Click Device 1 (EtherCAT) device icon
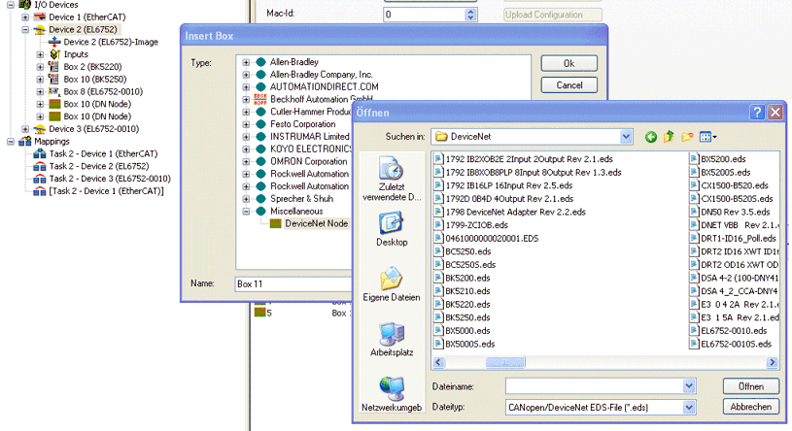Screen dimensions: 792x431 (x=40, y=17)
